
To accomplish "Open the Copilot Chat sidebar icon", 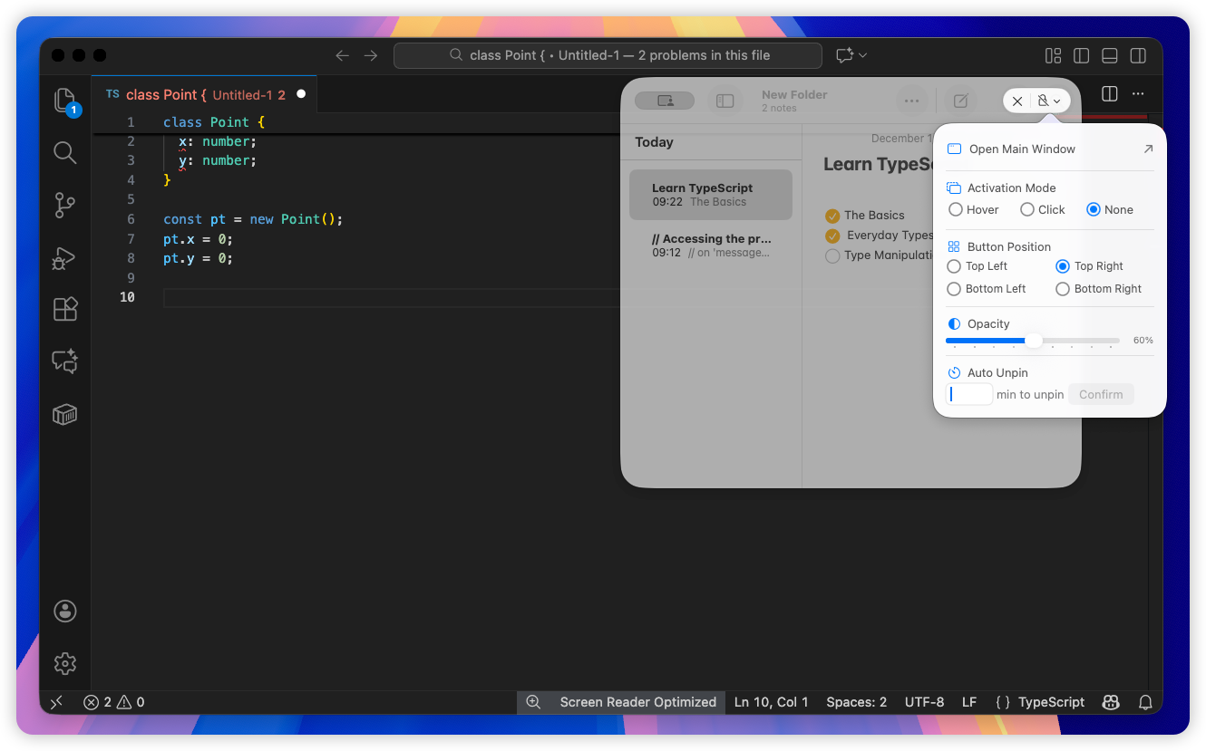I will [x=64, y=361].
